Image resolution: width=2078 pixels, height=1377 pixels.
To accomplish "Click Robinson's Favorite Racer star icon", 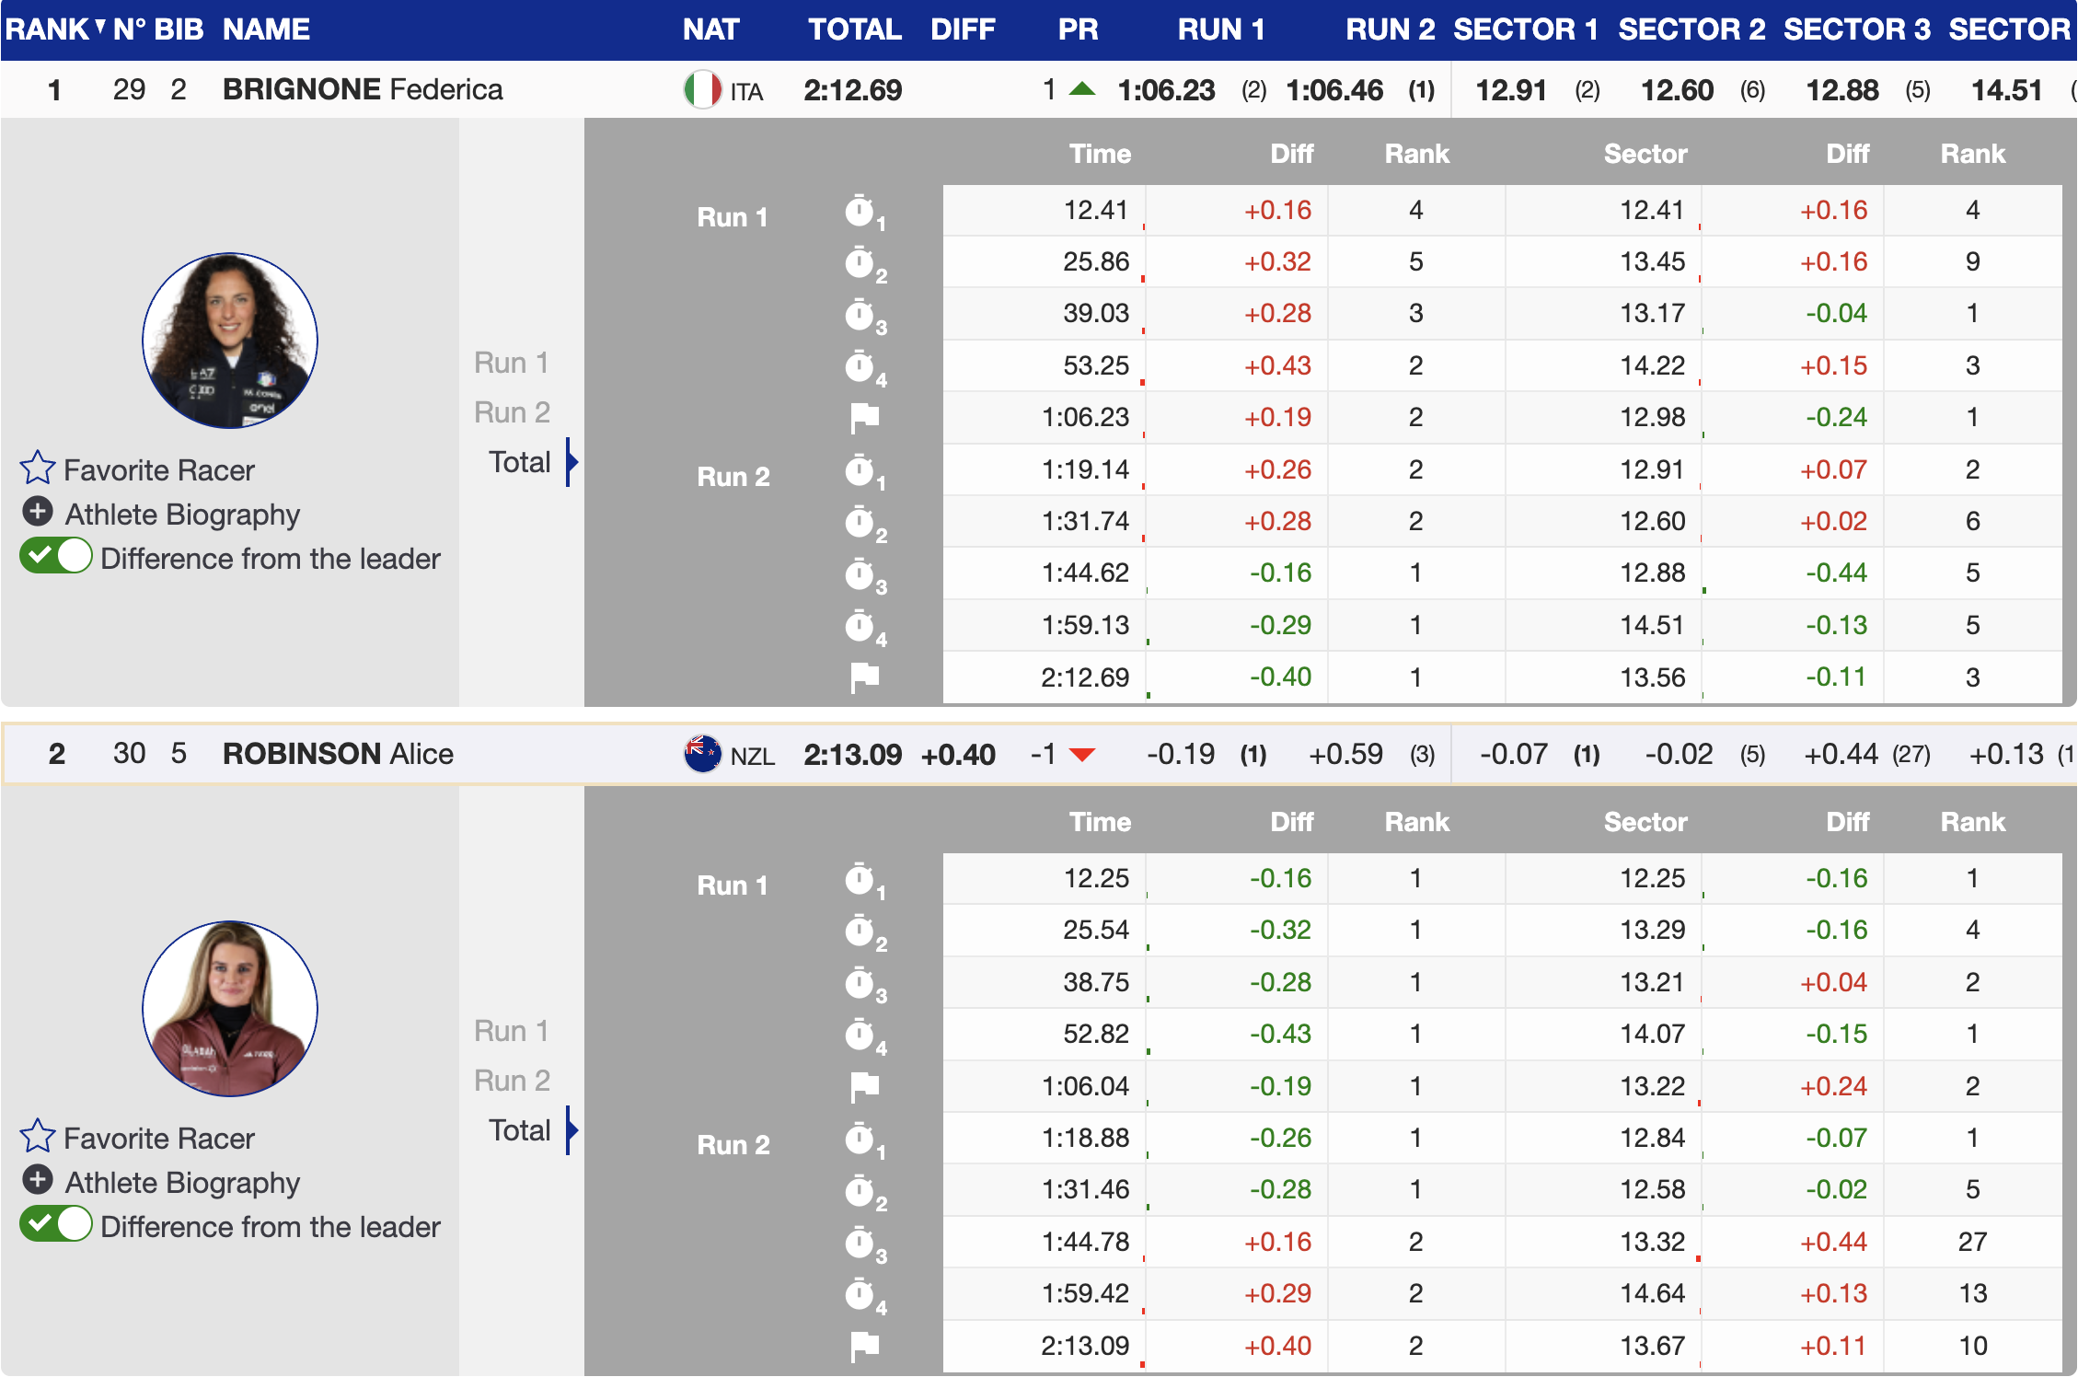I will [x=38, y=1136].
